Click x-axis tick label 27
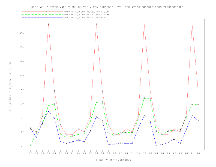Viewport: 216px width, 167px height. [84, 153]
